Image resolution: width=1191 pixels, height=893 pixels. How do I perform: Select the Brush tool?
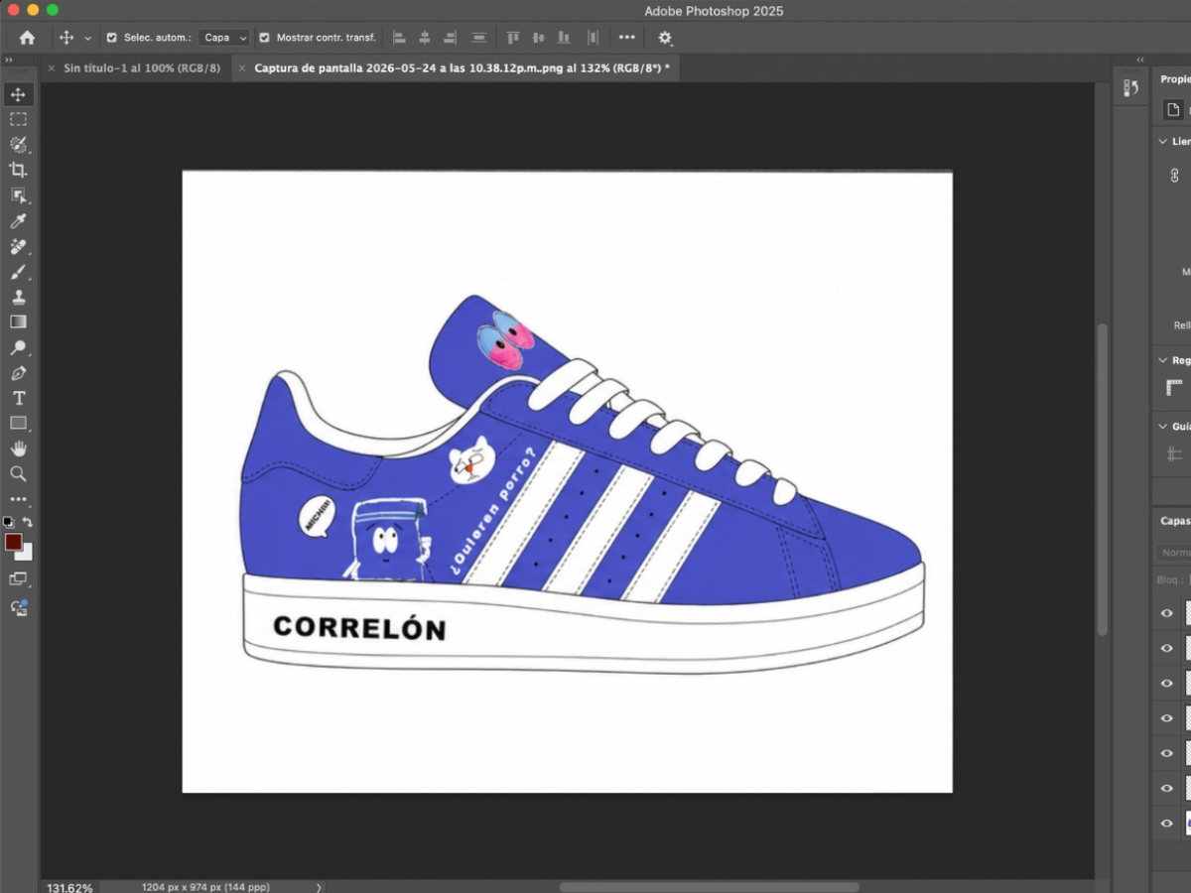coord(18,272)
